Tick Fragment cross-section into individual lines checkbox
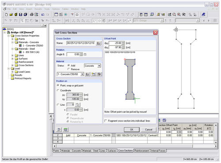This screenshot has height=163, width=221. (106, 121)
